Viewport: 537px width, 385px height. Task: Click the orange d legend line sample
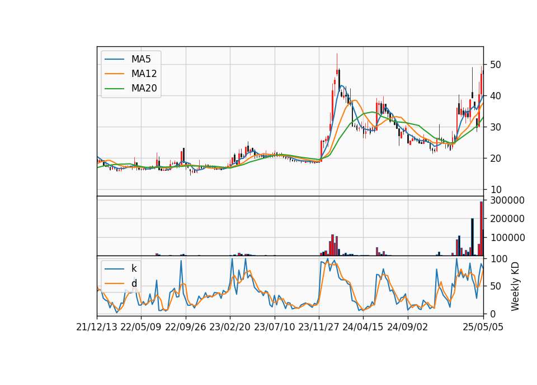(114, 283)
